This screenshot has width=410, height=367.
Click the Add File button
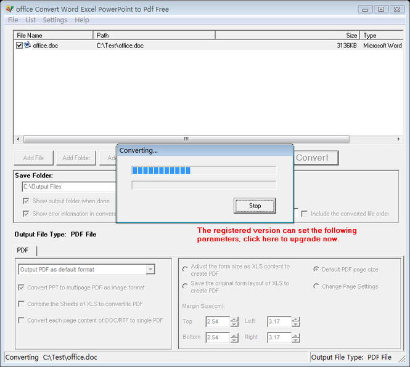pos(33,158)
